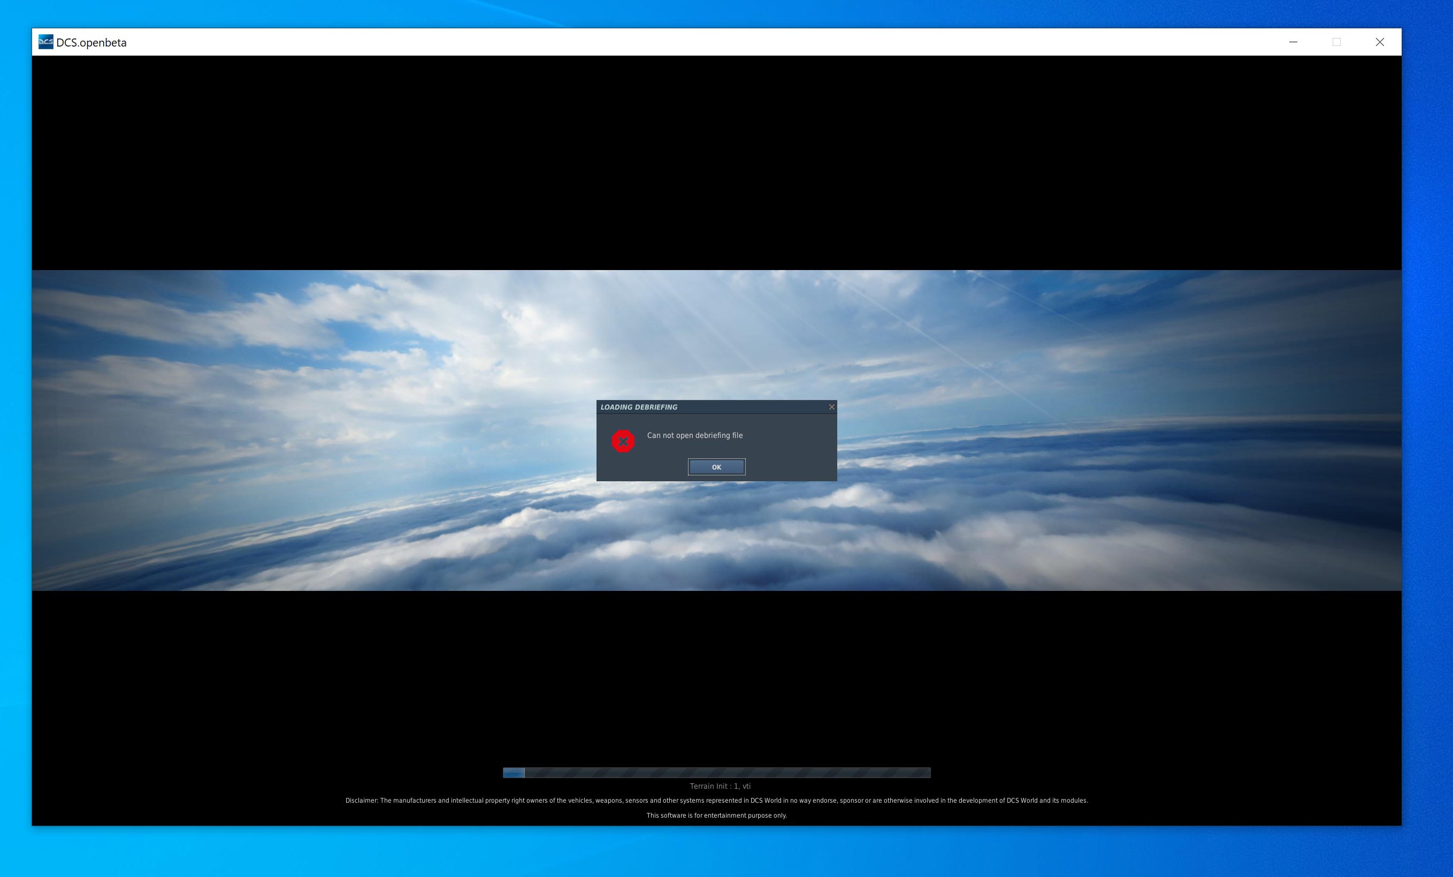Image resolution: width=1453 pixels, height=877 pixels.
Task: Close the Loading Debriefing dialog with X
Action: [831, 406]
